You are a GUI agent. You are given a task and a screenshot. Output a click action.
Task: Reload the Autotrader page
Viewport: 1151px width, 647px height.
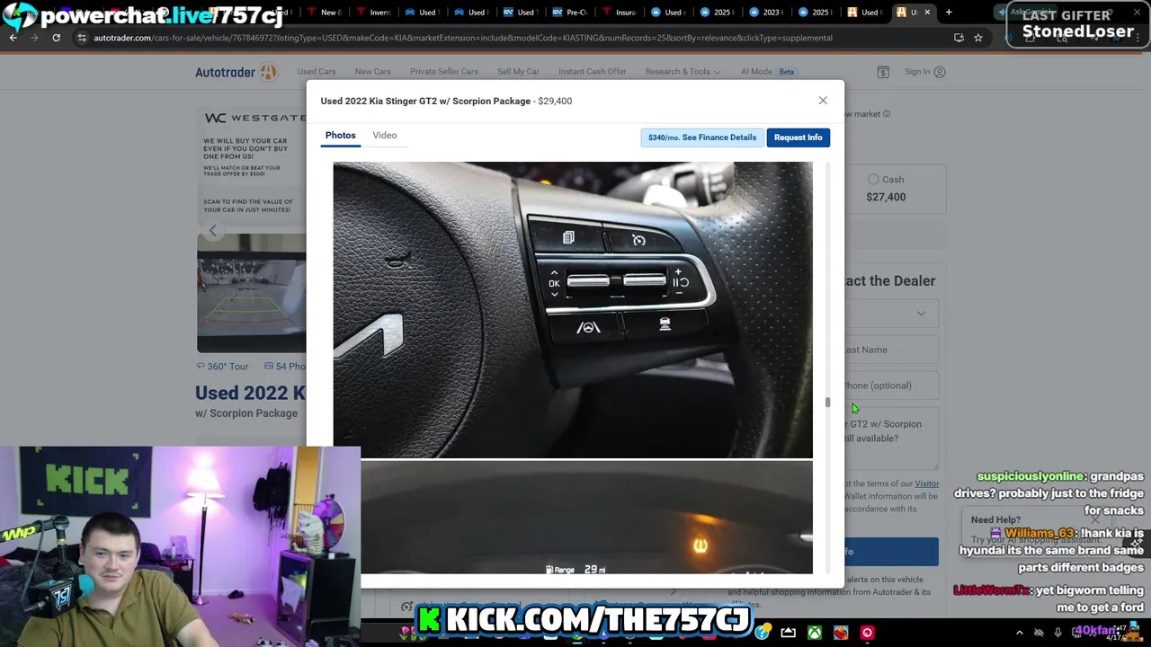click(56, 38)
